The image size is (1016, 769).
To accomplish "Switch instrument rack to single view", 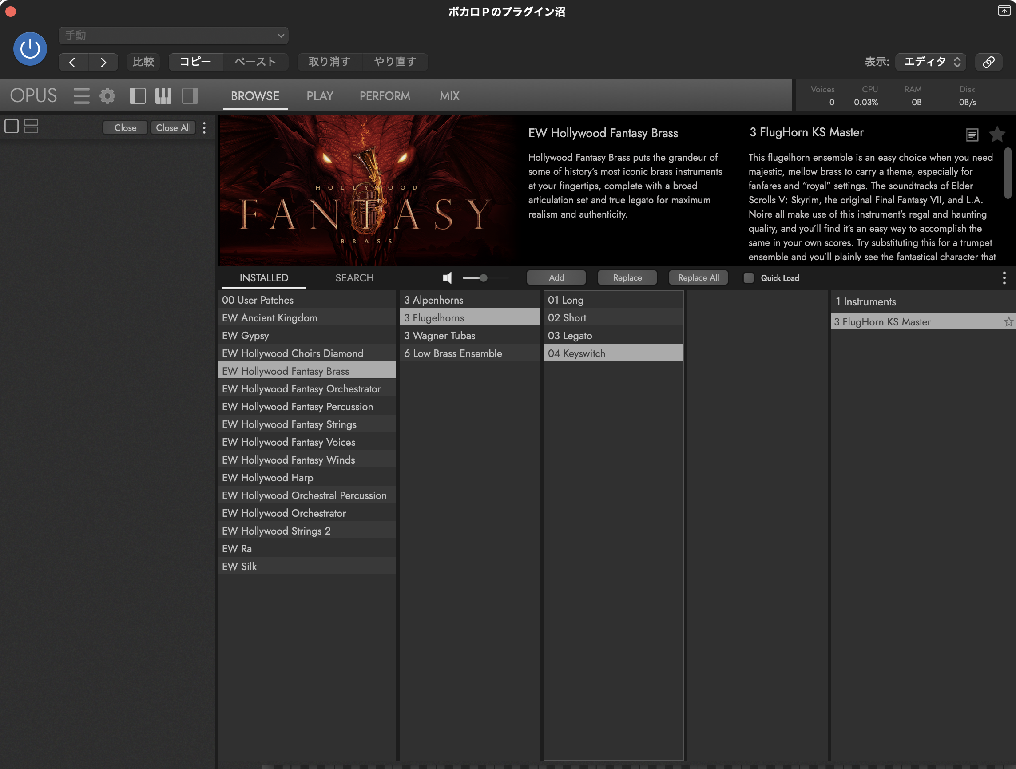I will point(12,126).
